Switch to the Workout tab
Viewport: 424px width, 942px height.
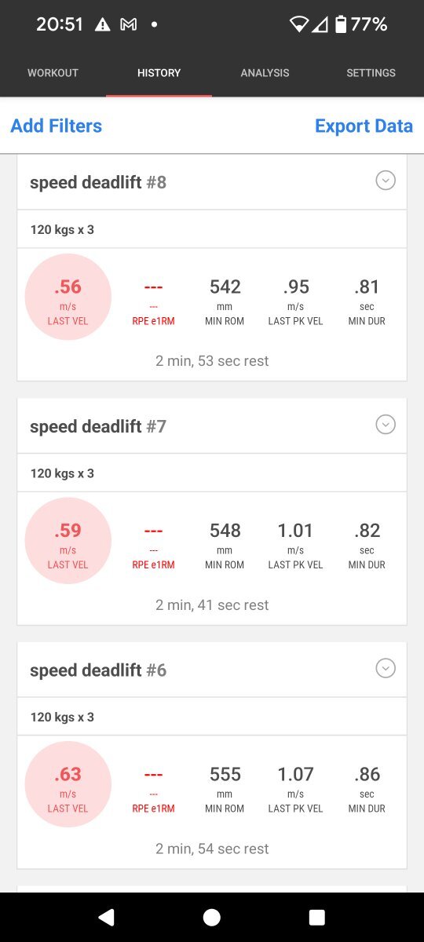click(53, 73)
